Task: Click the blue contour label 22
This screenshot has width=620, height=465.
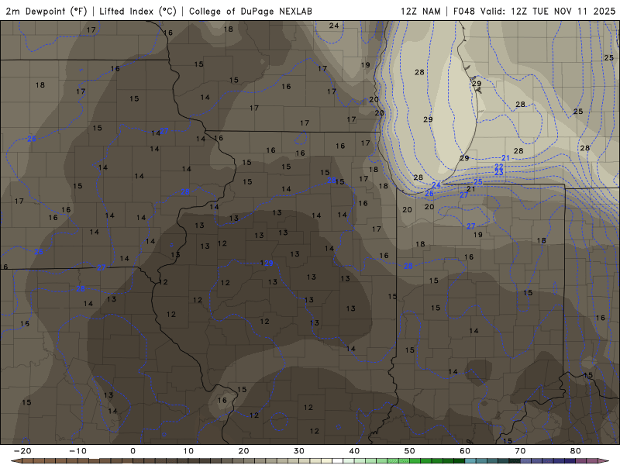Action: click(499, 167)
